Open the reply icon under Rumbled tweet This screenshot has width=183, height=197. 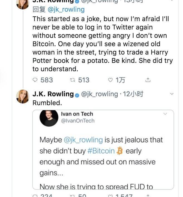tap(35, 196)
